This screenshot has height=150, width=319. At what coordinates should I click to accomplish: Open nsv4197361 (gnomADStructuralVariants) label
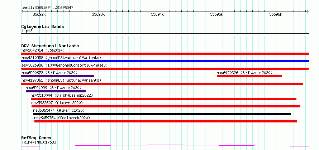click(61, 80)
